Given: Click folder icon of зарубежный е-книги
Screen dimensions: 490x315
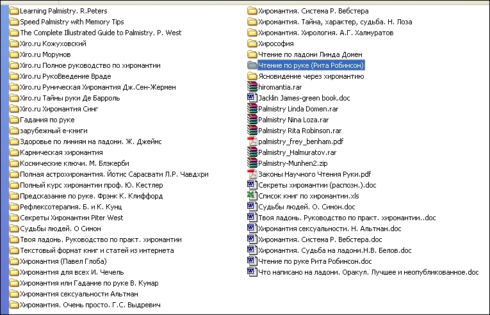Looking at the screenshot, I should click(x=13, y=131).
